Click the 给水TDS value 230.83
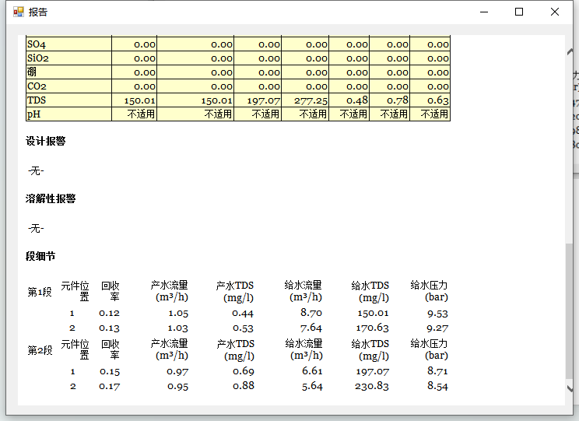Screen dimensions: 579x421 pyautogui.click(x=370, y=386)
